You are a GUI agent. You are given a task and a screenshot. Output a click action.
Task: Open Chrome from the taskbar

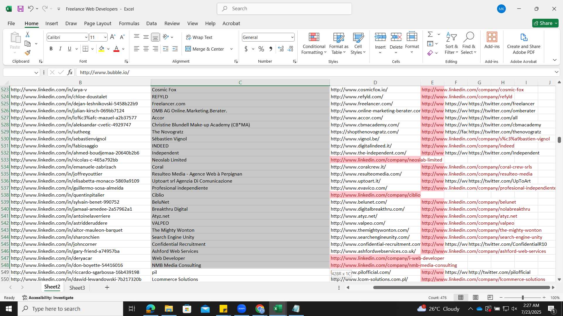pos(260,309)
